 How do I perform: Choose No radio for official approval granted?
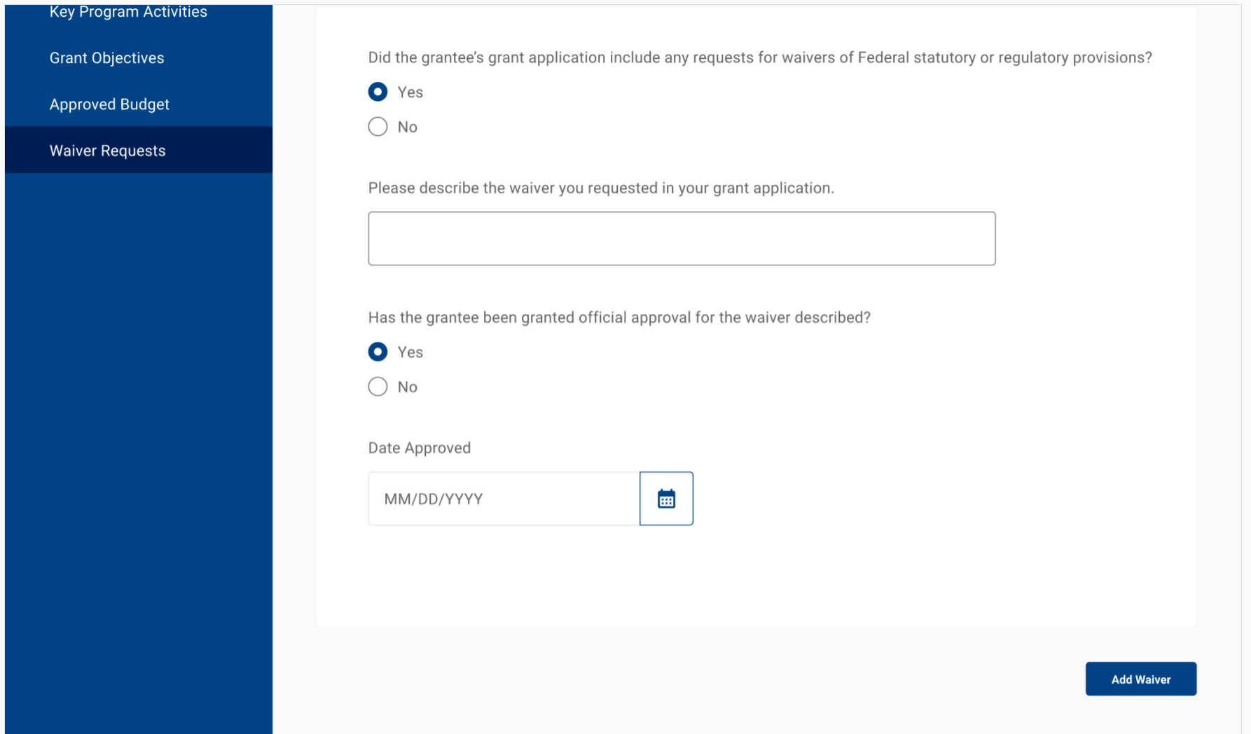coord(378,387)
